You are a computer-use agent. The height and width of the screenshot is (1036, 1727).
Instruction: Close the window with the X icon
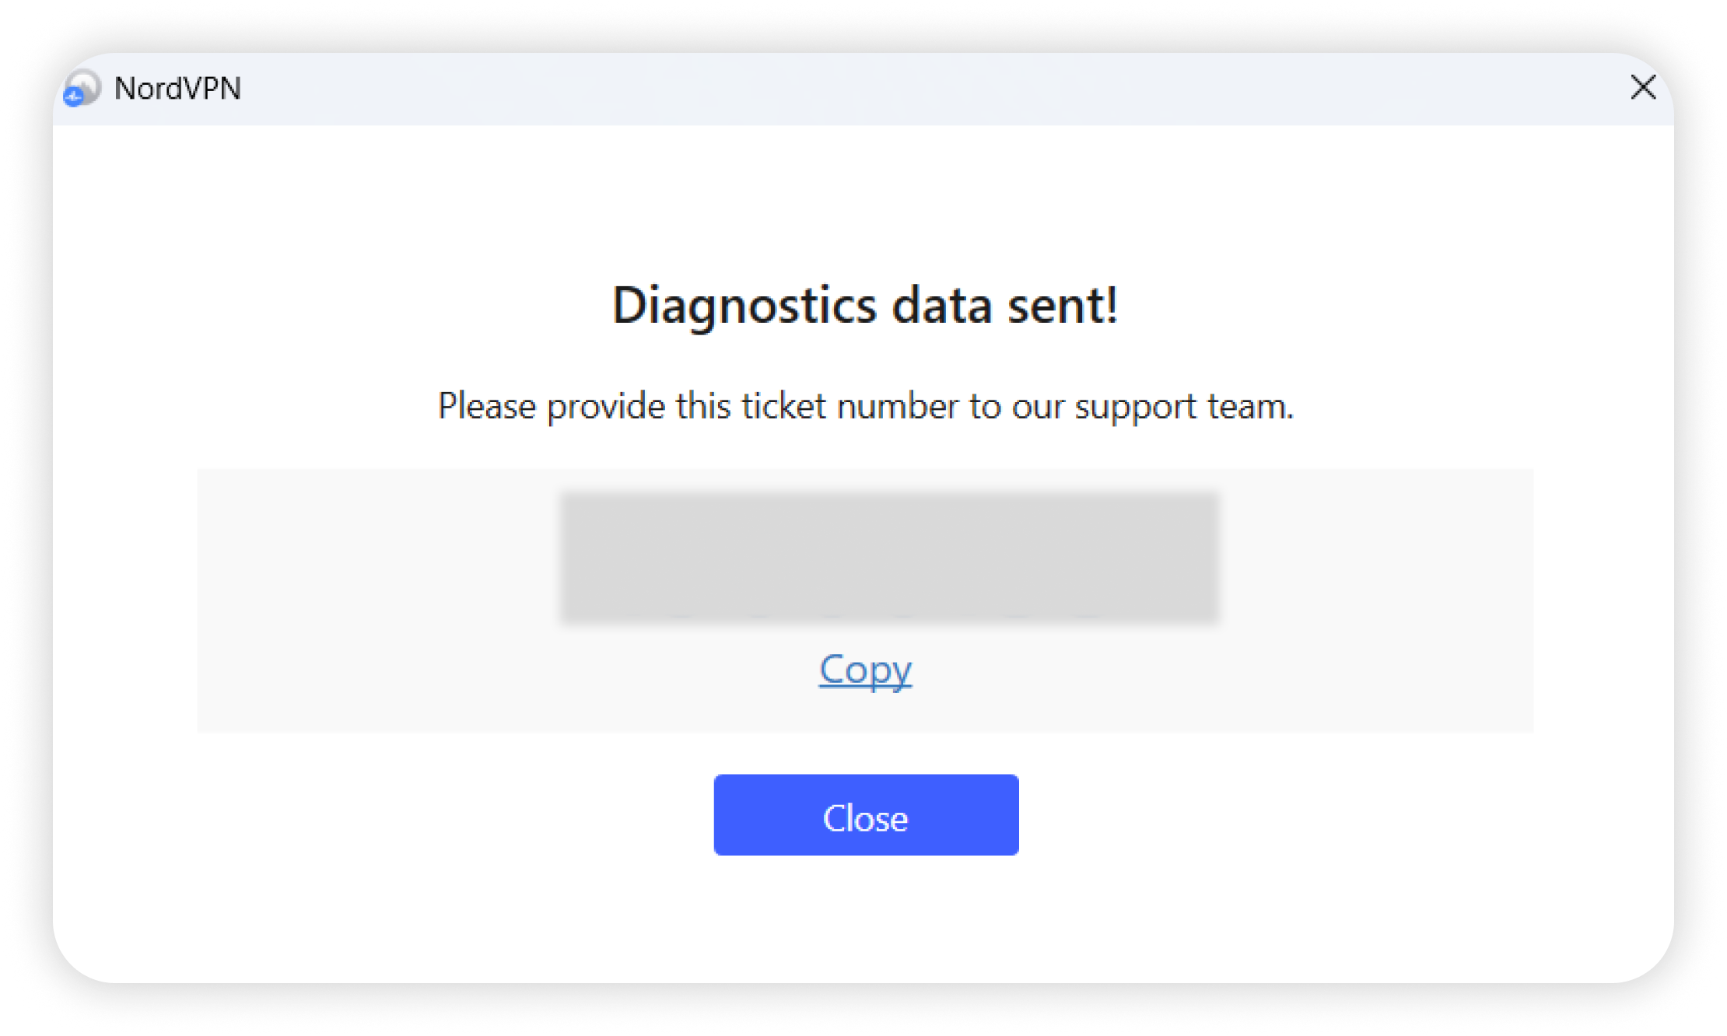pos(1642,87)
